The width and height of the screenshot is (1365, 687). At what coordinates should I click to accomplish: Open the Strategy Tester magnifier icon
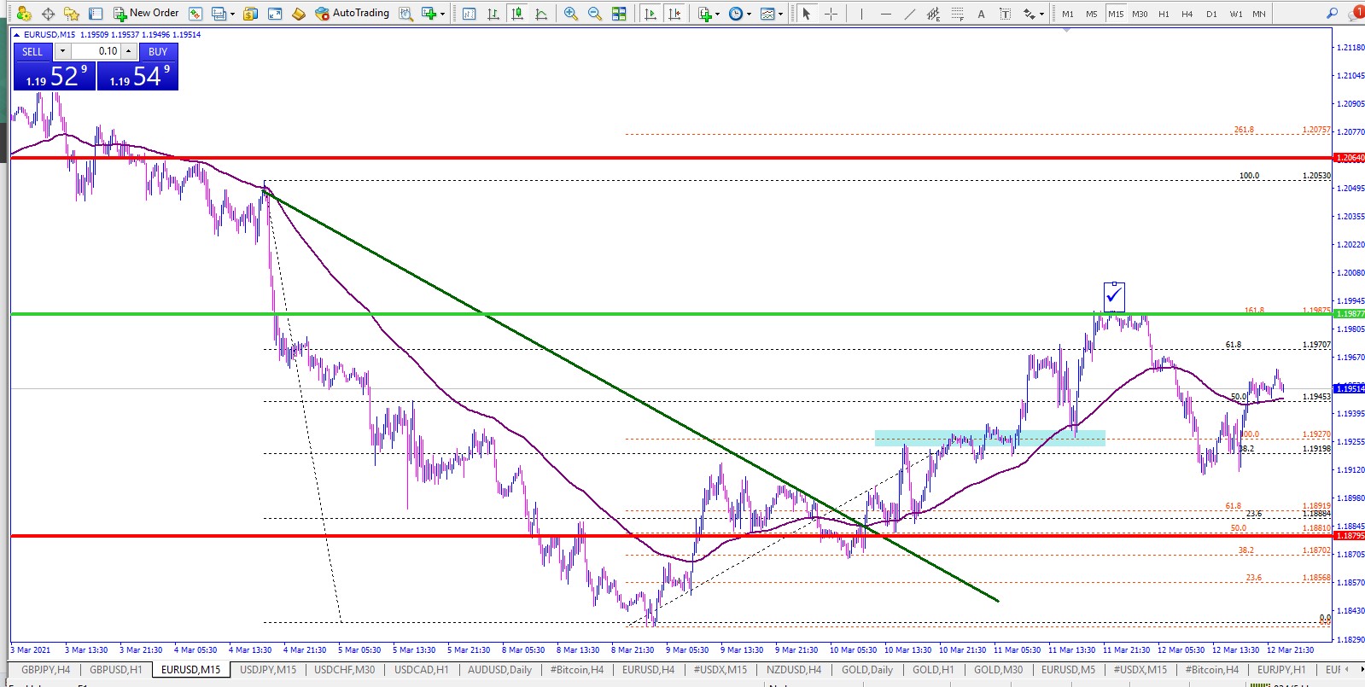[x=405, y=14]
